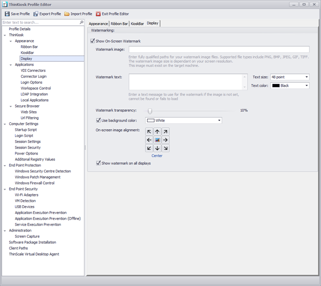Open the White background color dropdown
Viewport: 321px width, 286px height.
coord(219,120)
